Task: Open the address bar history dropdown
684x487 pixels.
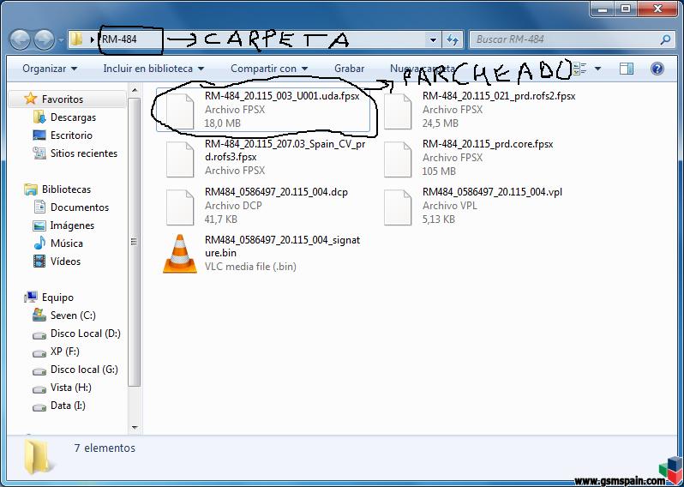Action: pyautogui.click(x=433, y=40)
